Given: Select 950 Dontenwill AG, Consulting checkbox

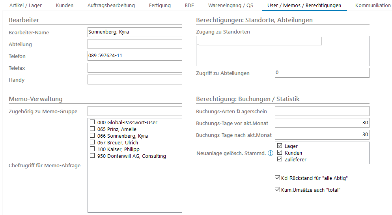Looking at the screenshot, I should point(92,156).
